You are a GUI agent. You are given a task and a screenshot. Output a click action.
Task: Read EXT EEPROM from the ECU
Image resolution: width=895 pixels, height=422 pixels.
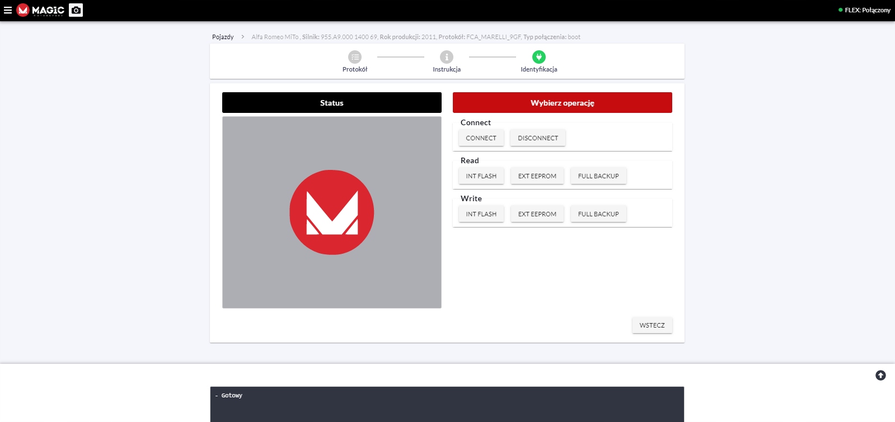click(x=537, y=176)
